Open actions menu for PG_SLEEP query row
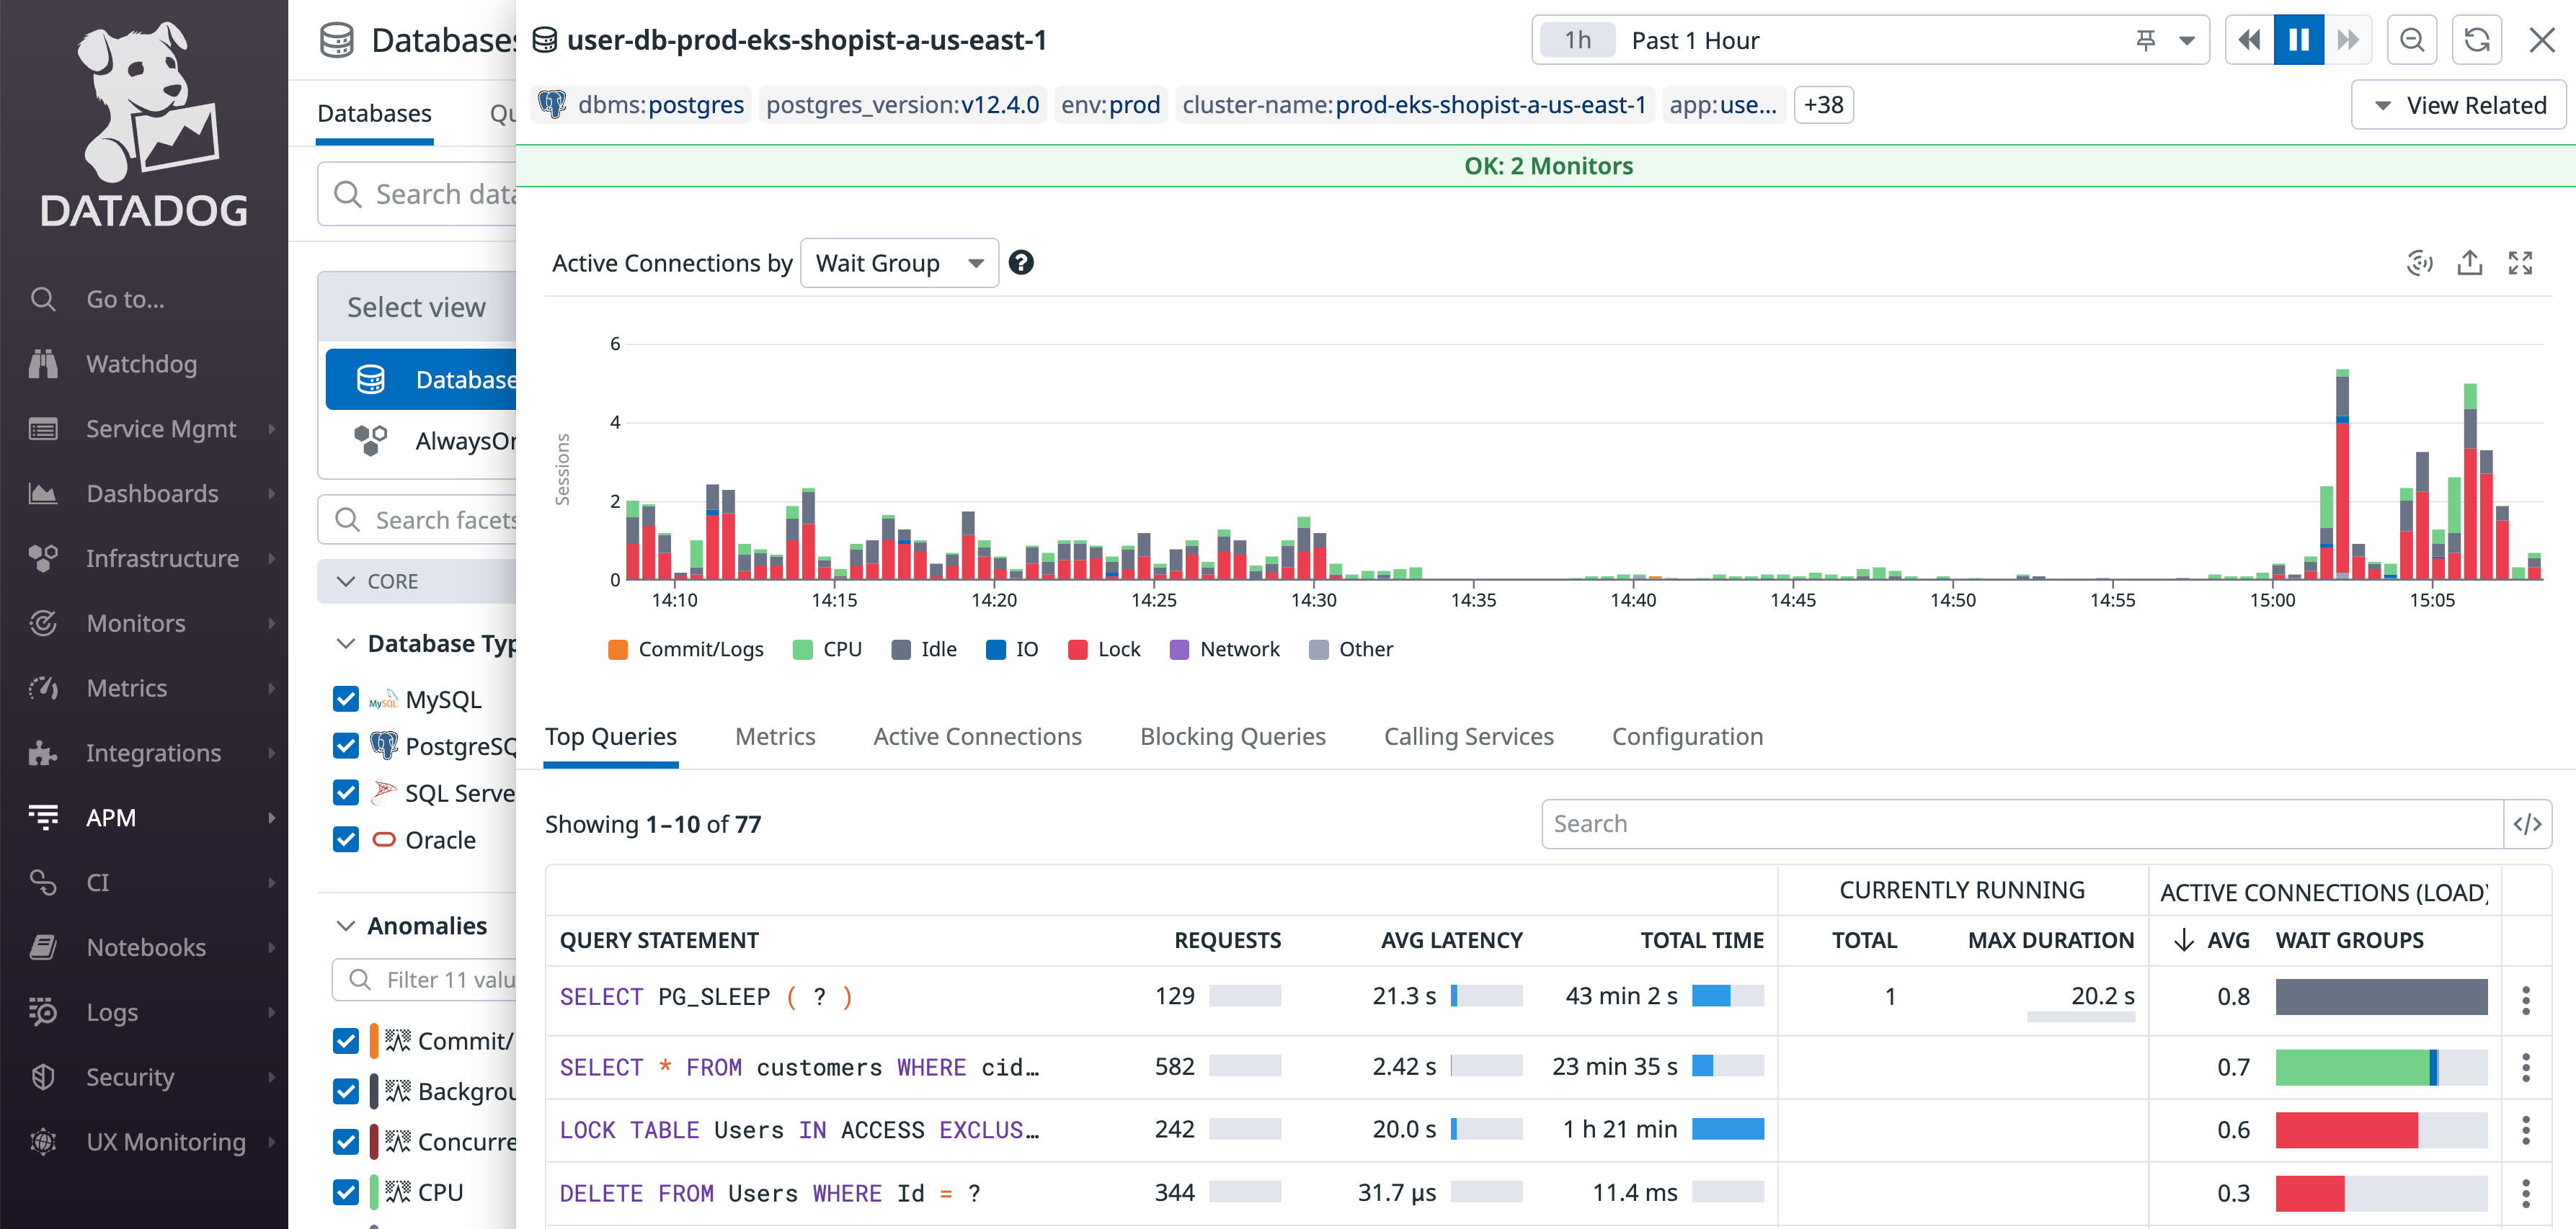Screen dimensions: 2576x1229 (x=2525, y=999)
